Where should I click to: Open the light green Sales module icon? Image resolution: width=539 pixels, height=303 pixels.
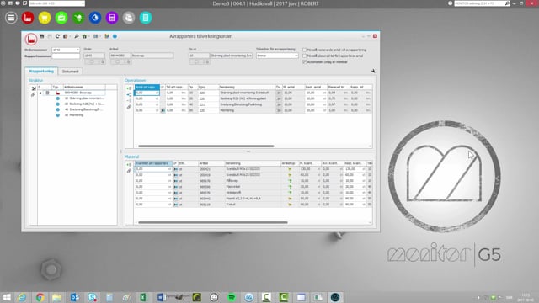(x=61, y=18)
